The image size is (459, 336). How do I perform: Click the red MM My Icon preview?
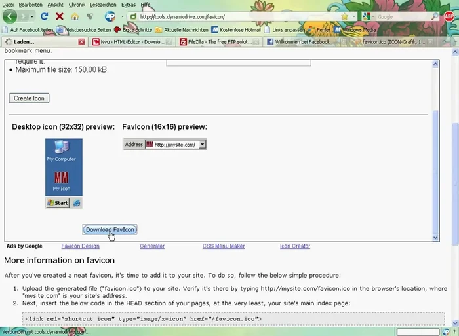click(61, 179)
